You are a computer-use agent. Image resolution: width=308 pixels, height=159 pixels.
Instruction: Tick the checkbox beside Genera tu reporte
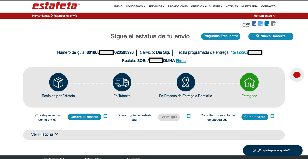(105, 116)
